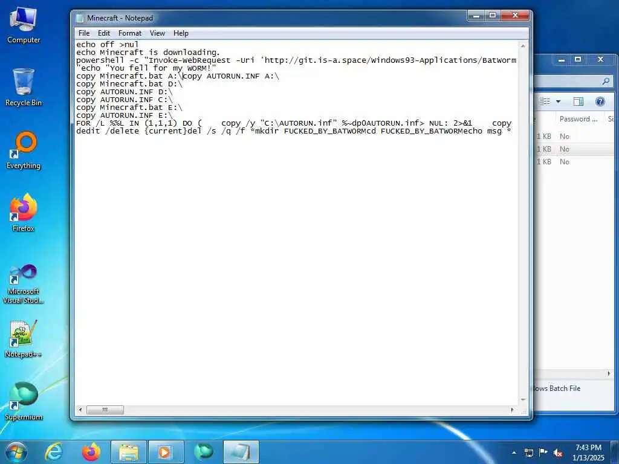Select the Computer desktop icon
619x464 pixels.
point(24,25)
